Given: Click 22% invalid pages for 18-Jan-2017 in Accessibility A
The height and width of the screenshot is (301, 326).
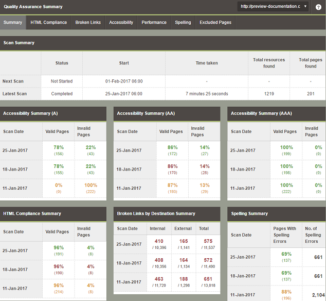Looking at the screenshot, I should [x=90, y=170].
